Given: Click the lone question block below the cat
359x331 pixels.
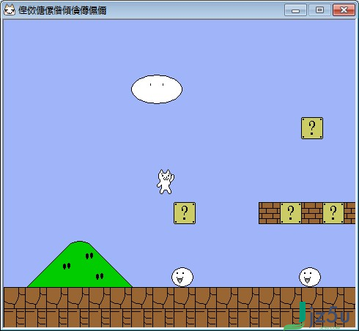Looking at the screenshot, I should point(185,213).
